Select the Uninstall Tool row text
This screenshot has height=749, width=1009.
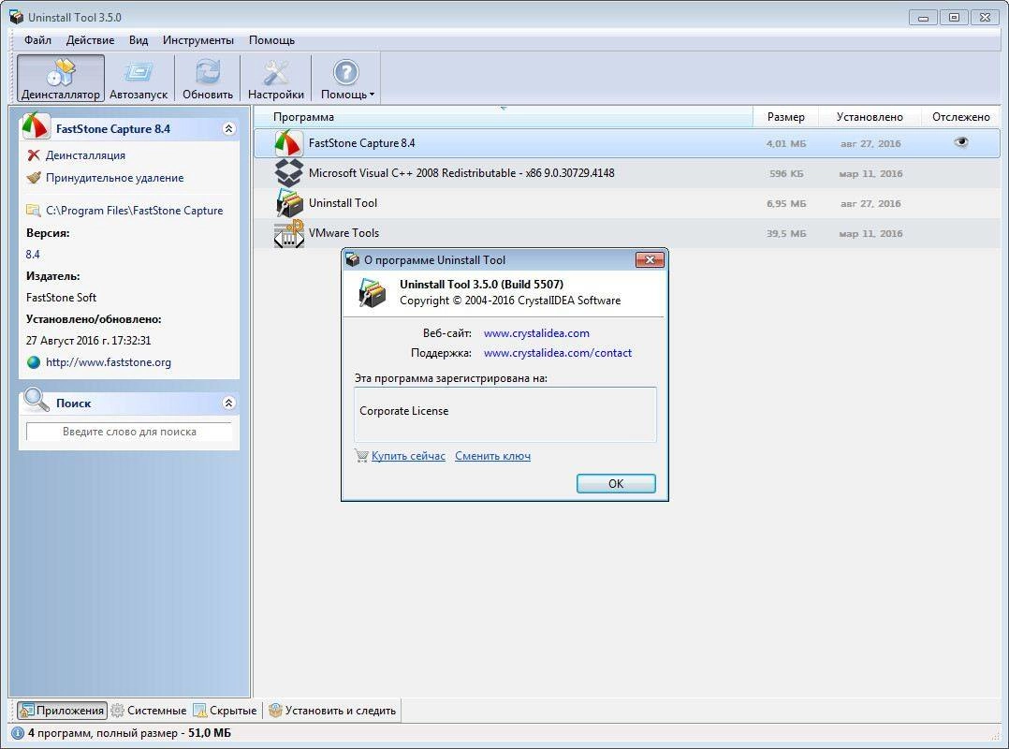(343, 203)
